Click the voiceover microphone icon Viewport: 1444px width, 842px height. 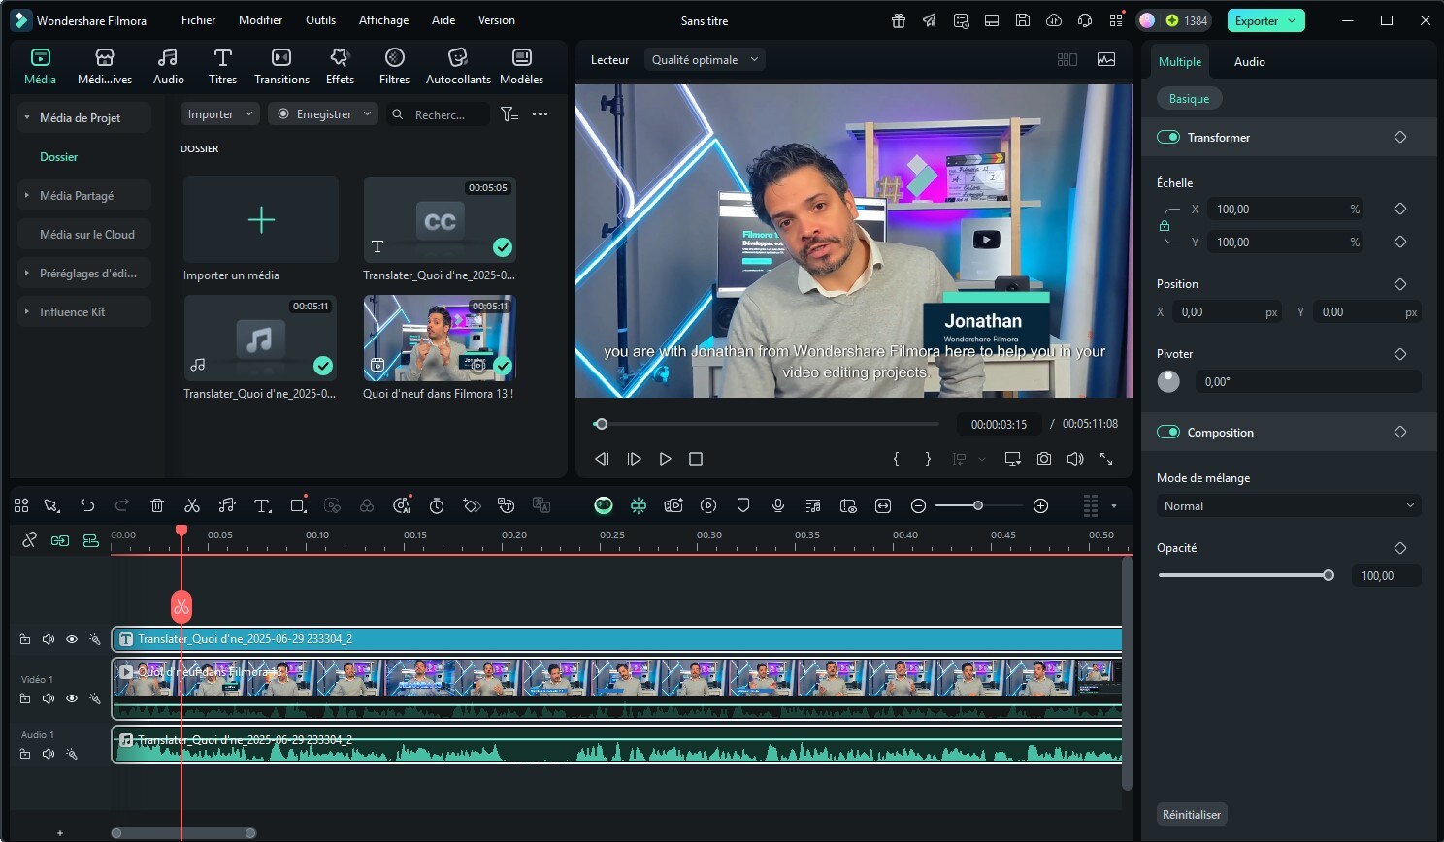click(778, 505)
